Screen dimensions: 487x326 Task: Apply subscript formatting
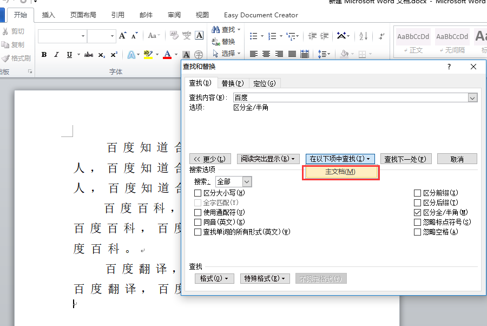point(102,55)
